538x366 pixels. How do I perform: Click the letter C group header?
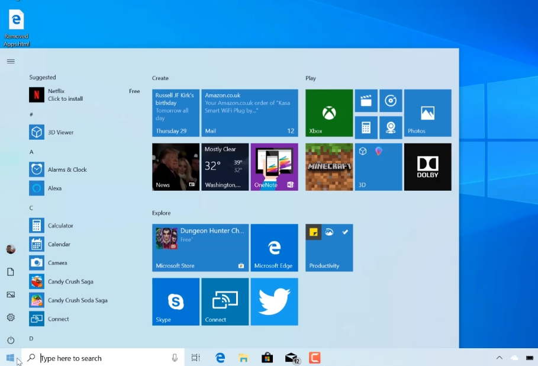pos(31,208)
